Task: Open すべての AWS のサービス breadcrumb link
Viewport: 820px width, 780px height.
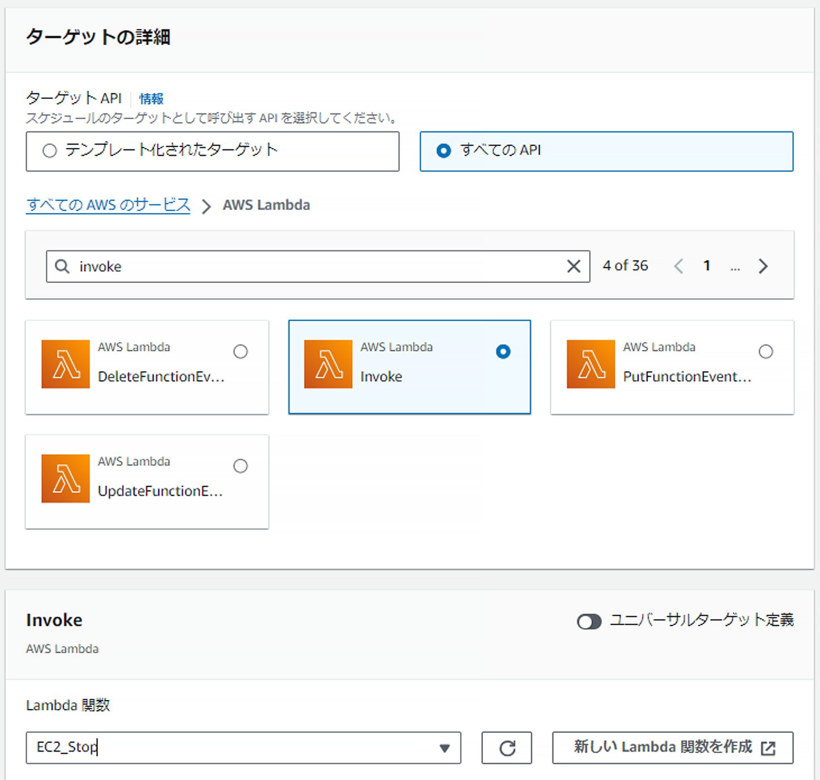Action: pyautogui.click(x=108, y=205)
